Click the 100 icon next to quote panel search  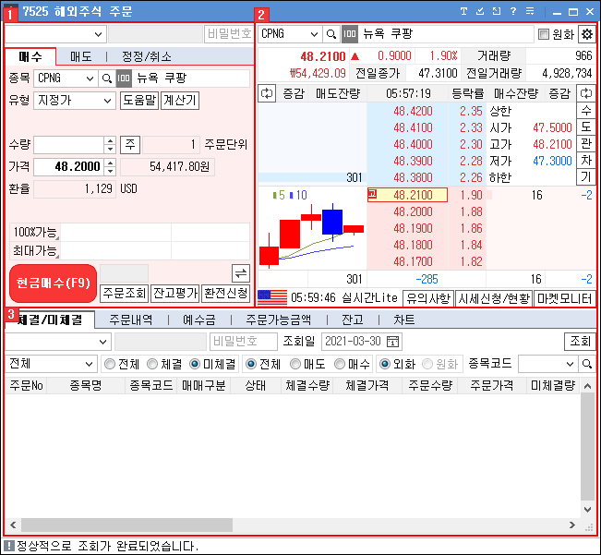tap(350, 34)
